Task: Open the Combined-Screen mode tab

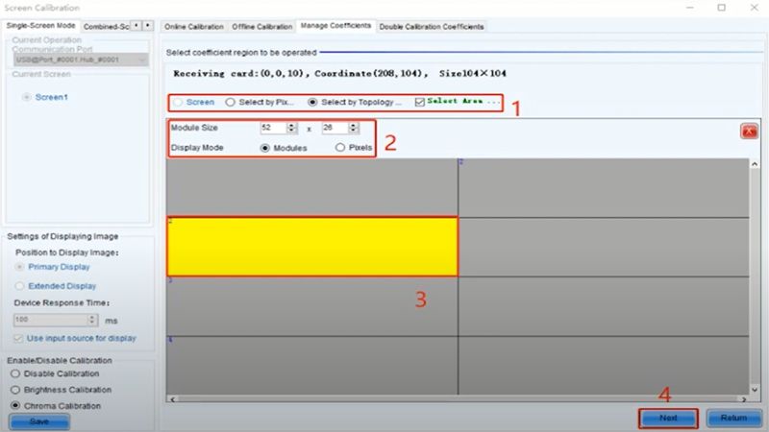Action: coord(106,27)
